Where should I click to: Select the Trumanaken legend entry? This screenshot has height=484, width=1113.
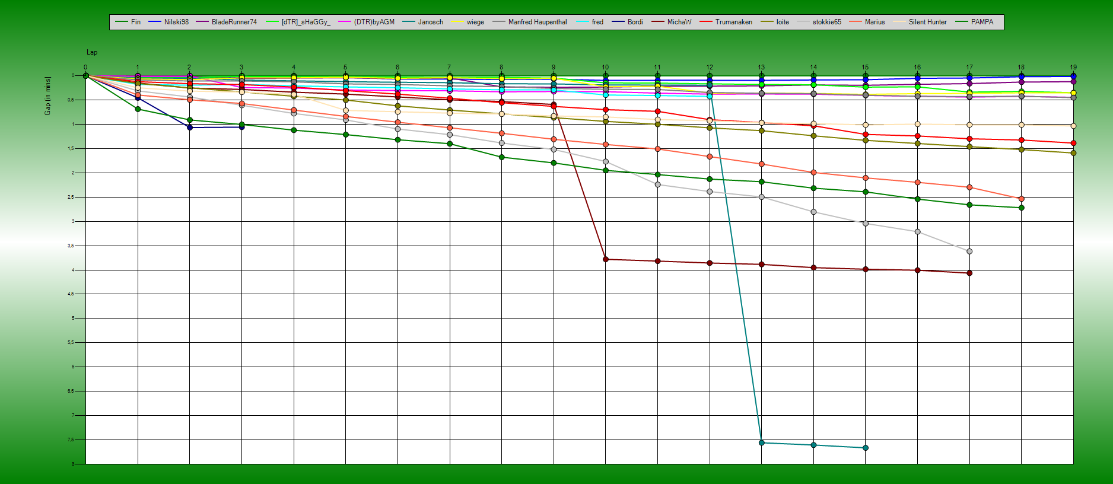point(726,22)
